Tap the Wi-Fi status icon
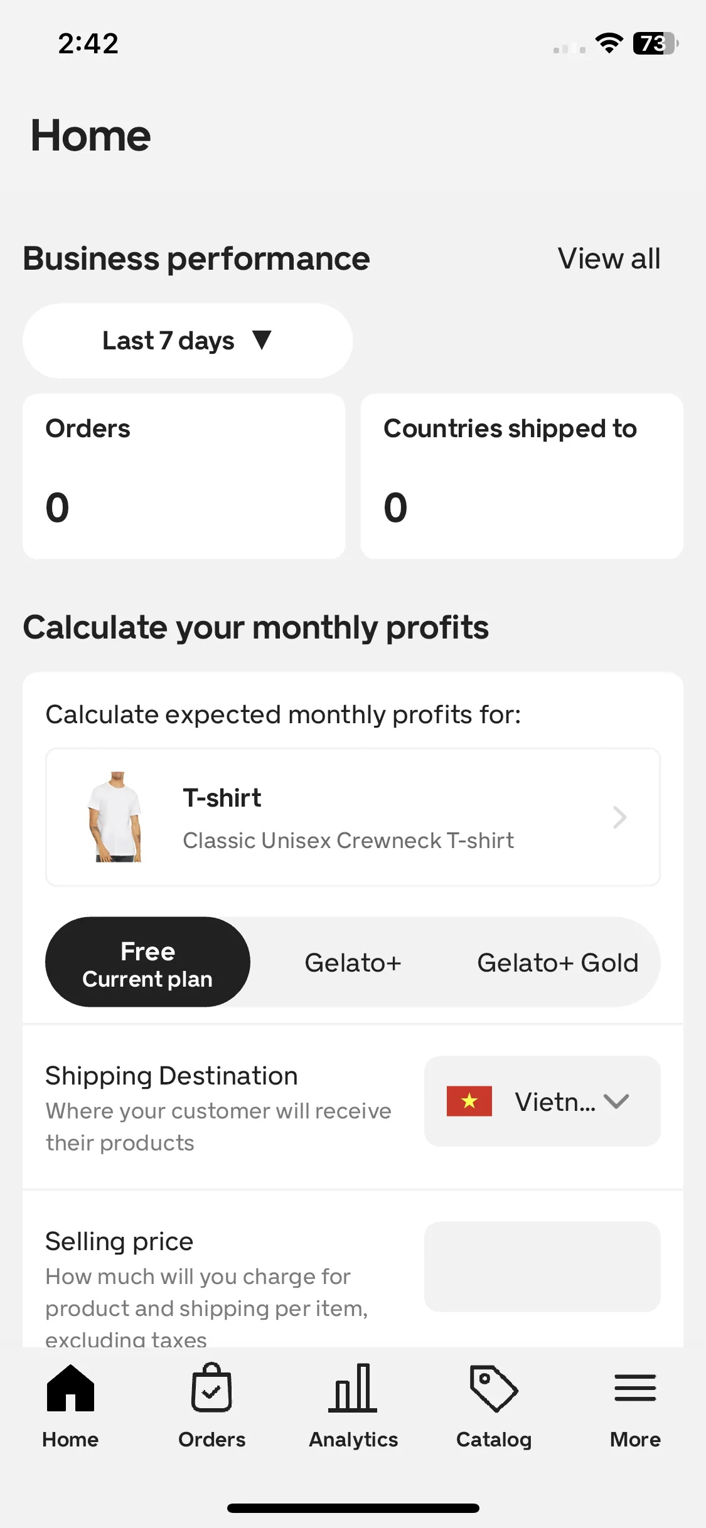The width and height of the screenshot is (706, 1528). [609, 43]
